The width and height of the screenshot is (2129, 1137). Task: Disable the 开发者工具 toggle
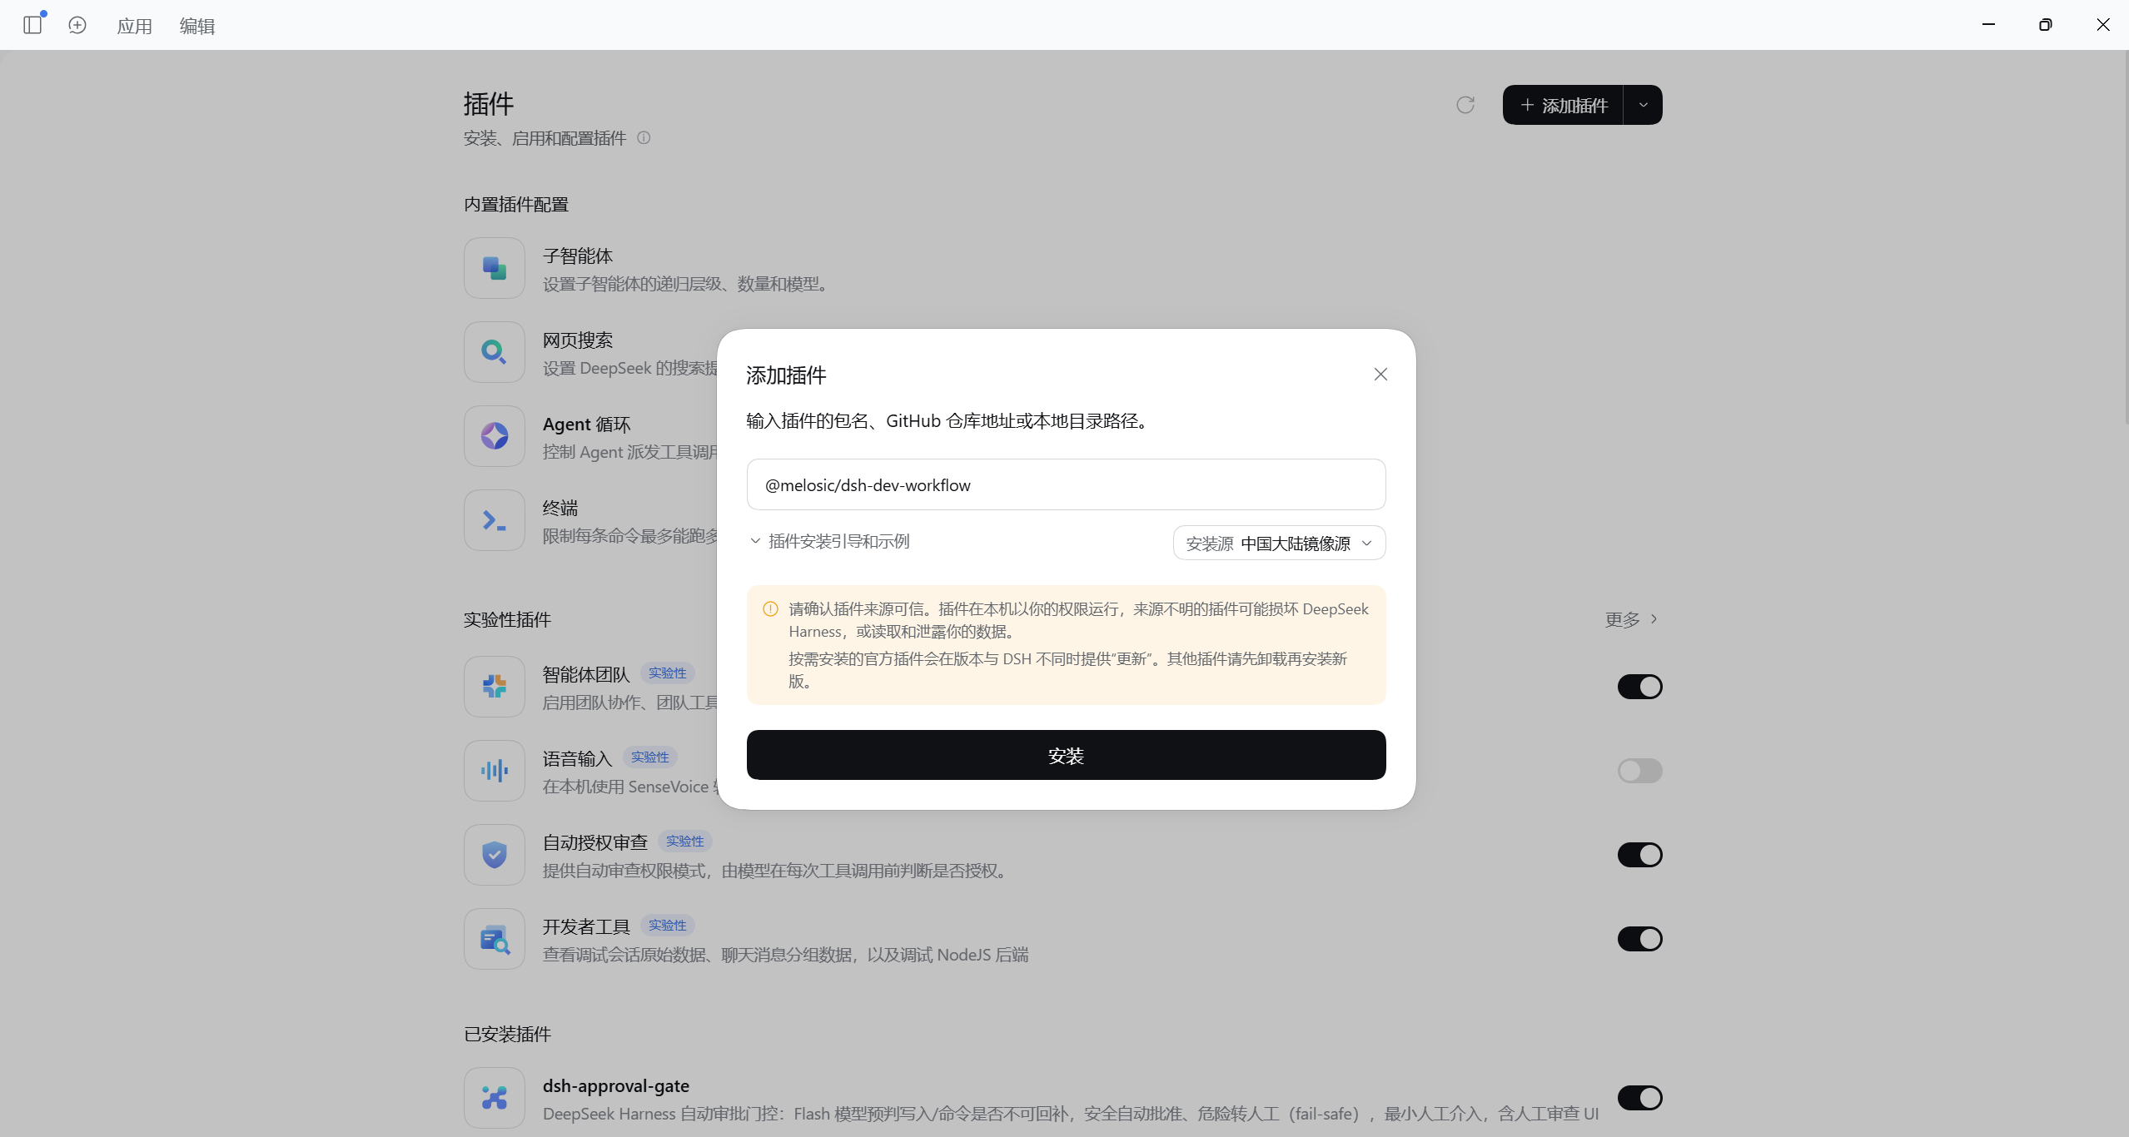[1639, 939]
